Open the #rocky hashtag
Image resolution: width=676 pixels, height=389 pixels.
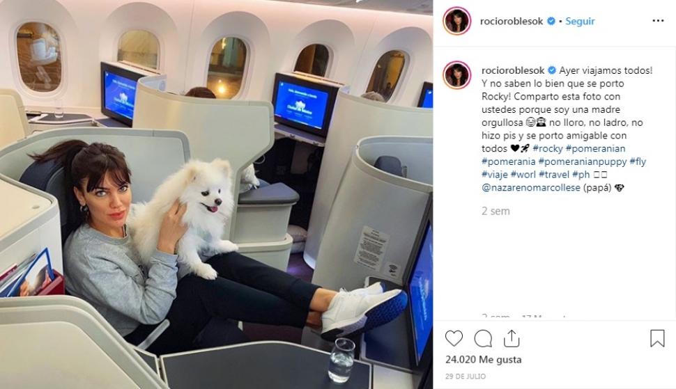point(548,148)
